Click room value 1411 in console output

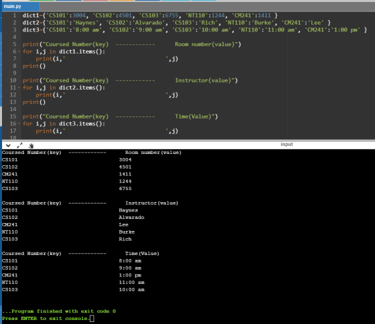[125, 174]
